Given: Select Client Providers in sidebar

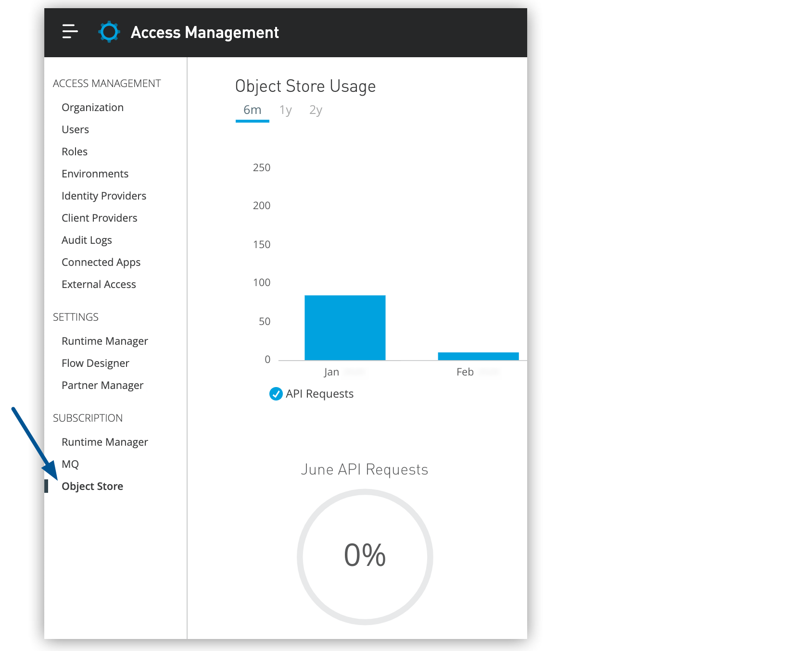Looking at the screenshot, I should coord(99,218).
